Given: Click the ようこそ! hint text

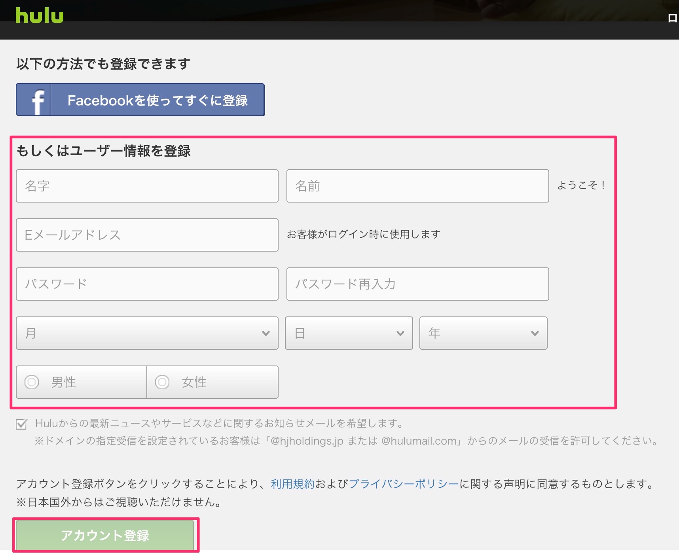Looking at the screenshot, I should coord(581,185).
